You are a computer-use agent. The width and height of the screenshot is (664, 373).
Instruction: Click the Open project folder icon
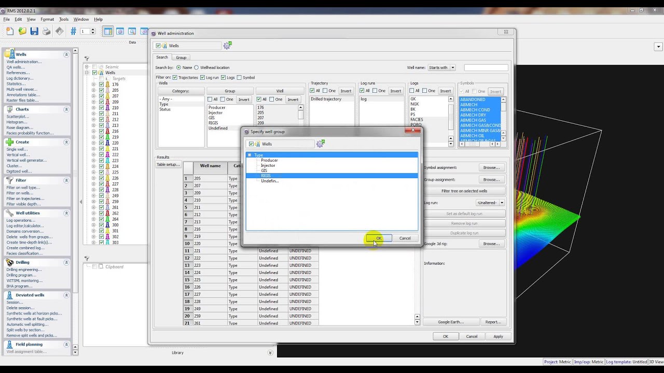(x=22, y=32)
